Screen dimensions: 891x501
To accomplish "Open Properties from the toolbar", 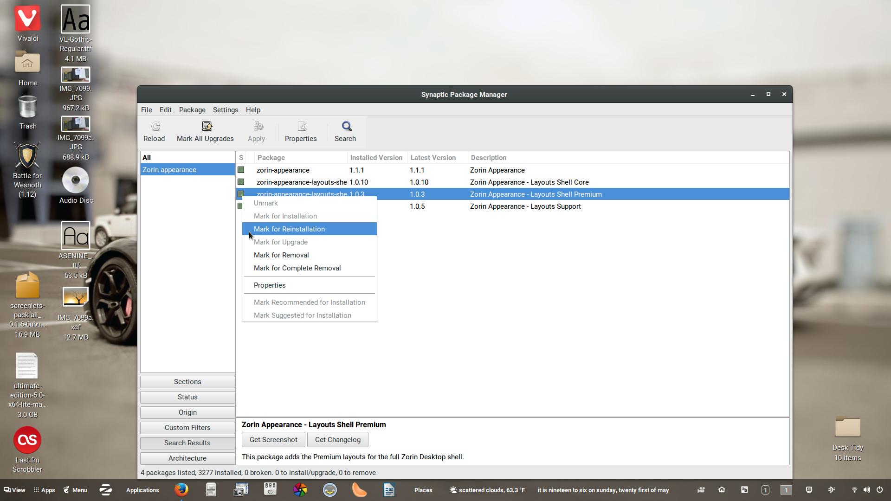I will 301,132.
